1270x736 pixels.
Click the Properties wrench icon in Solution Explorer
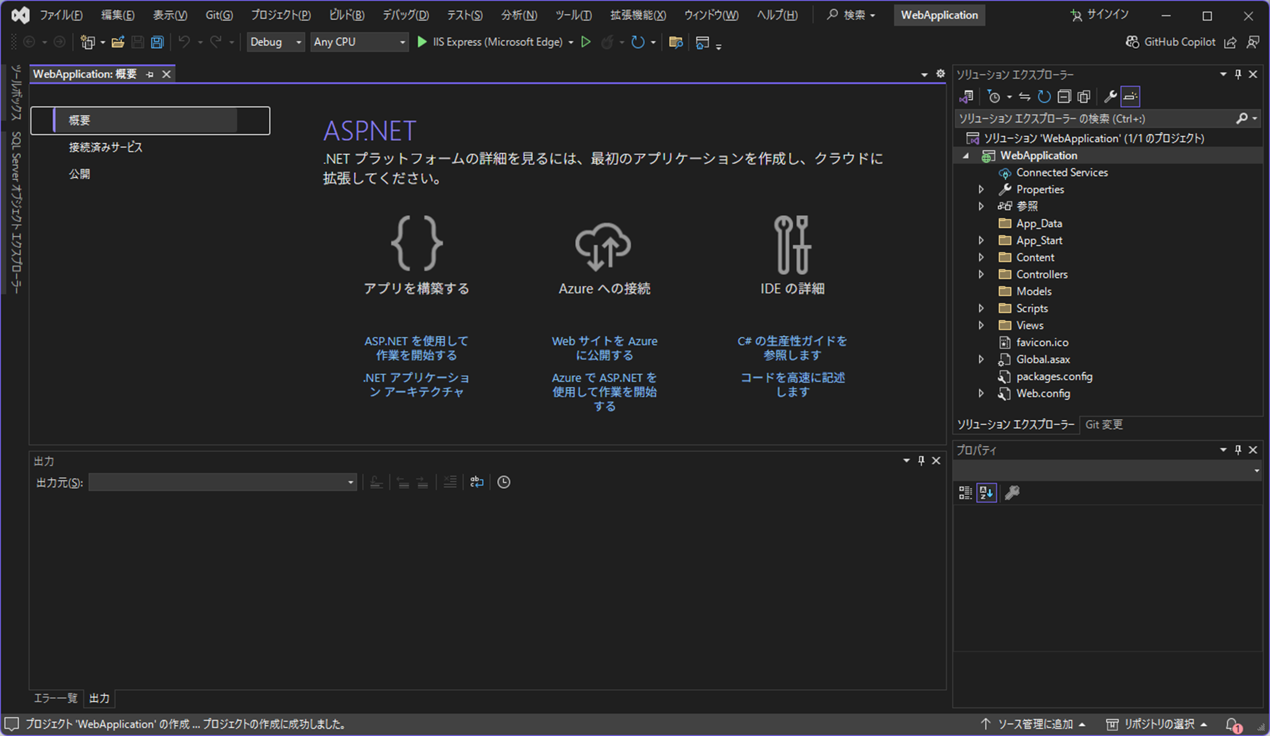1110,96
